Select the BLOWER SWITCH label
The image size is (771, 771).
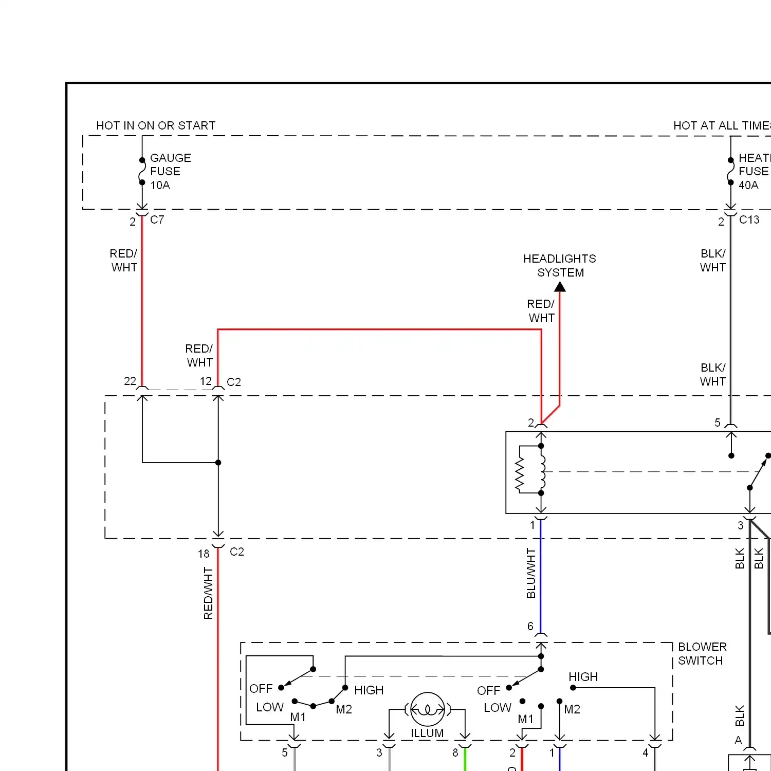pyautogui.click(x=702, y=653)
